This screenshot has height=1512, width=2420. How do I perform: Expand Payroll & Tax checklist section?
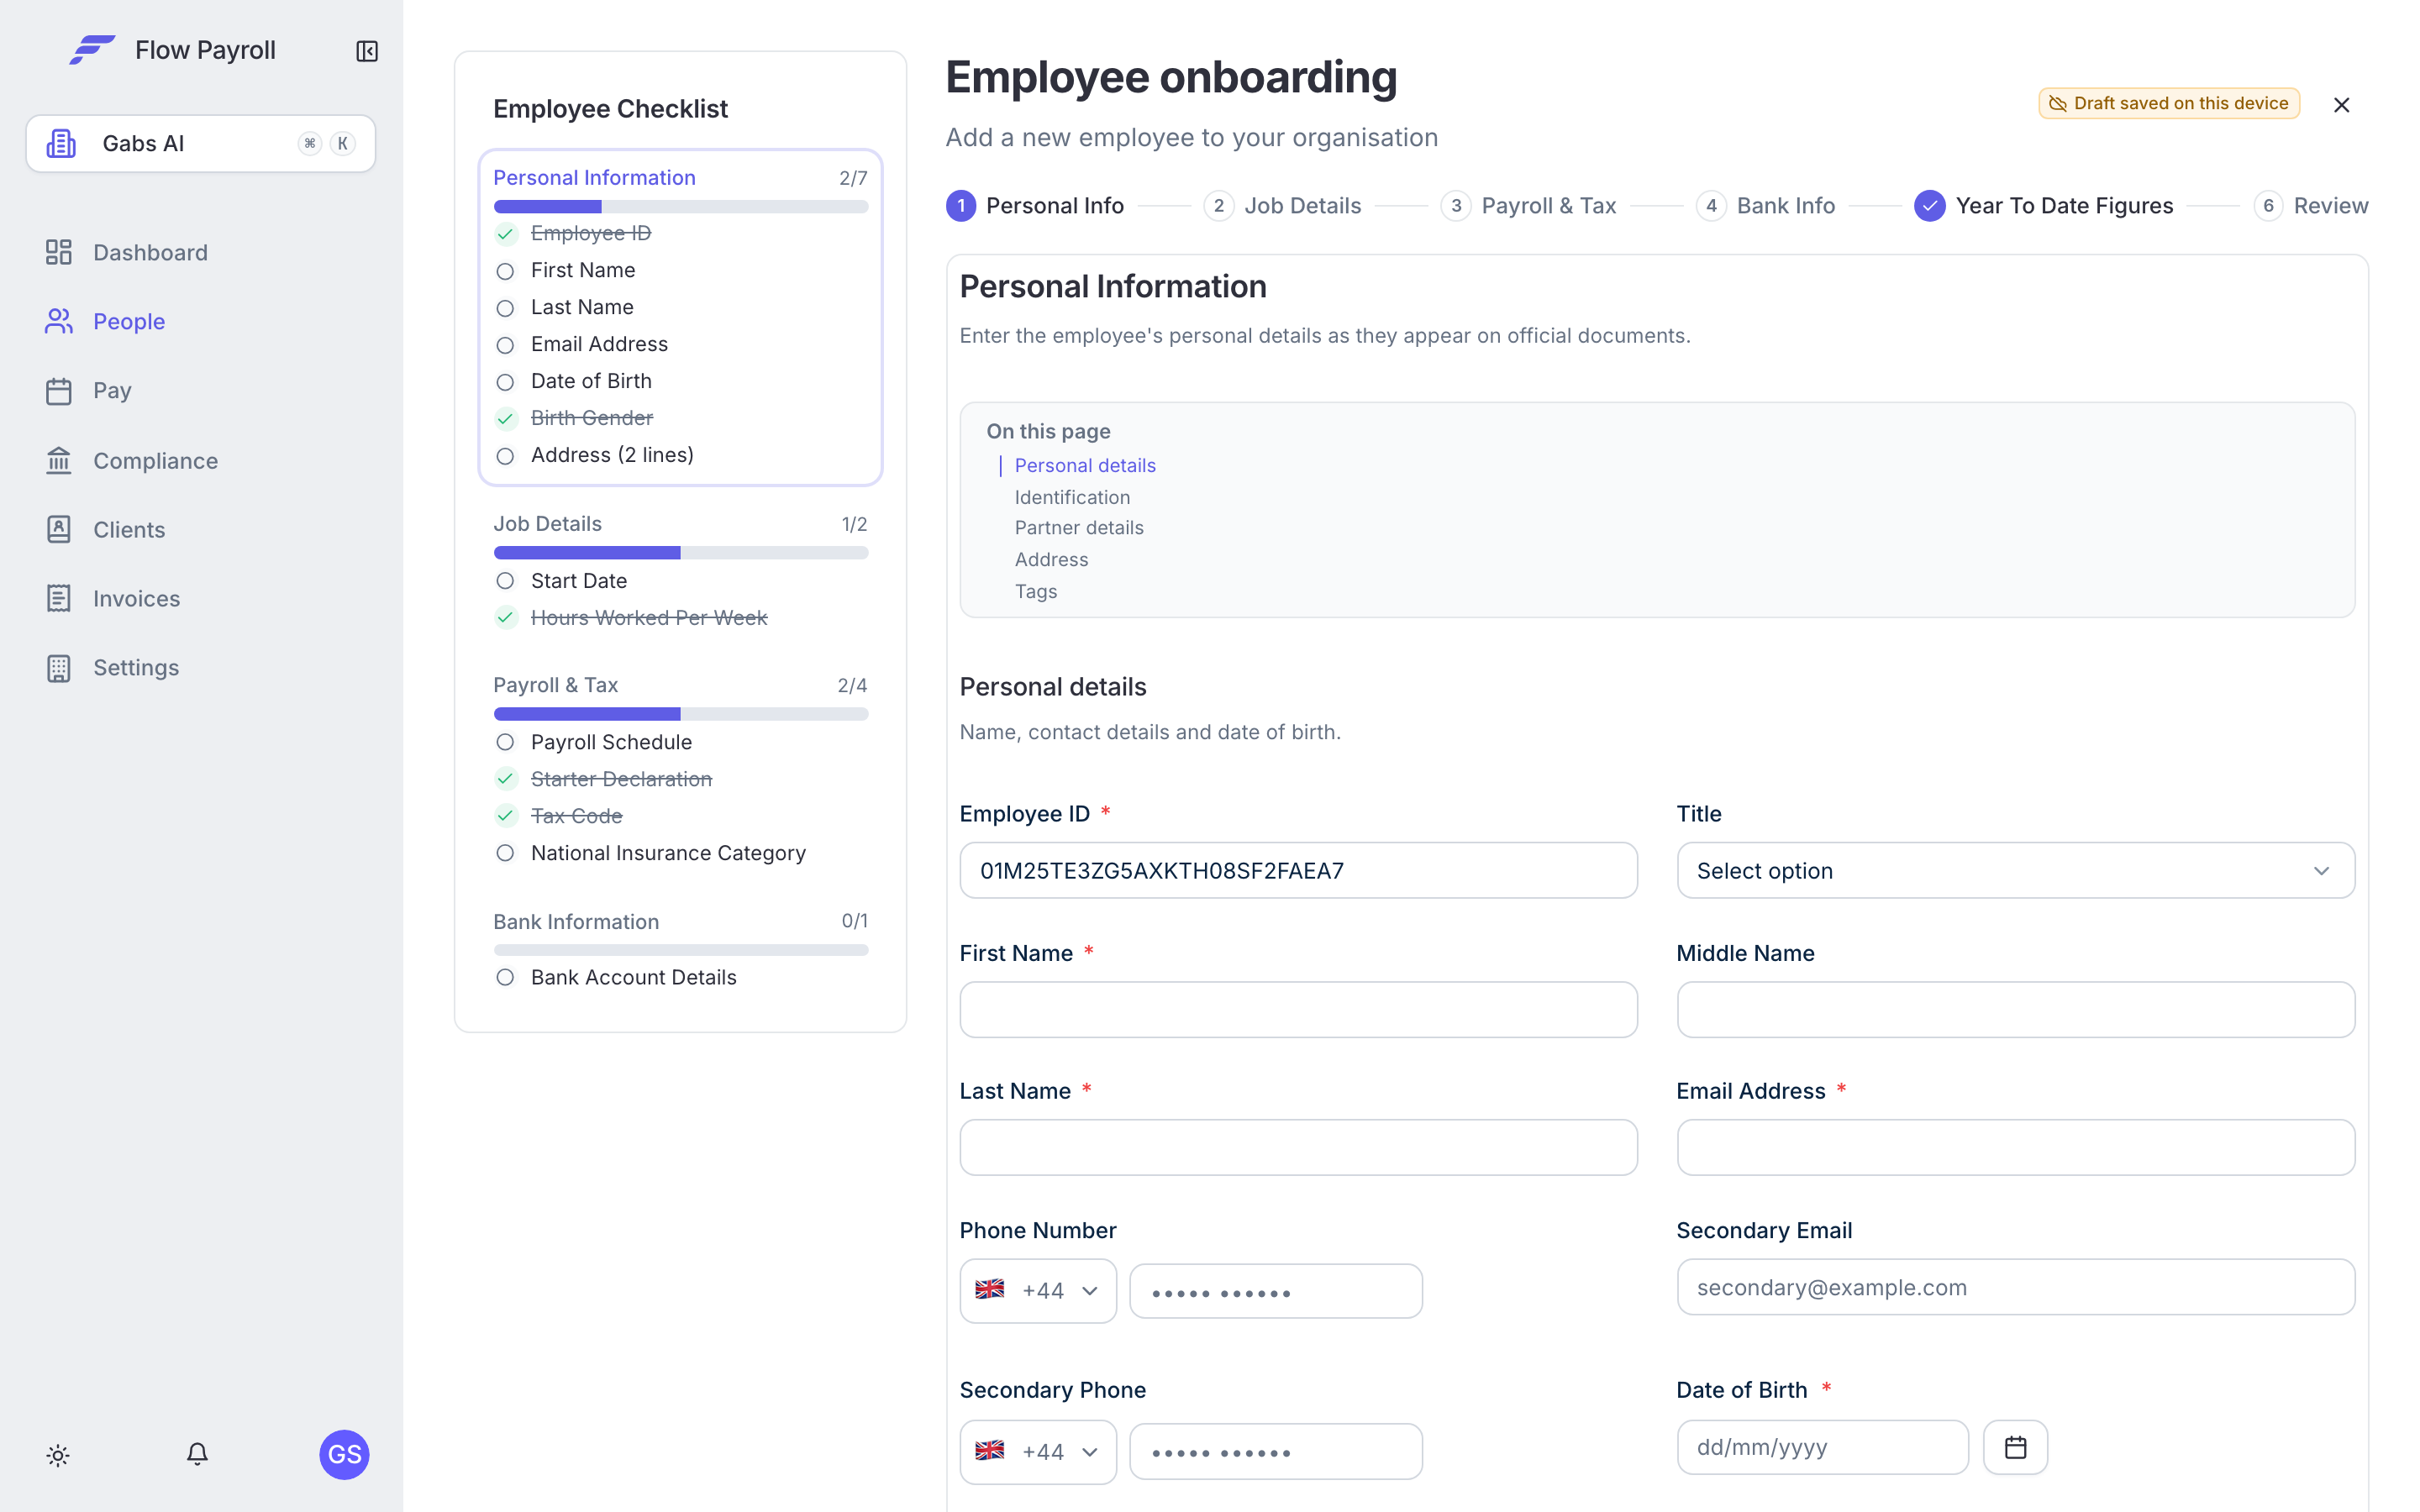680,685
